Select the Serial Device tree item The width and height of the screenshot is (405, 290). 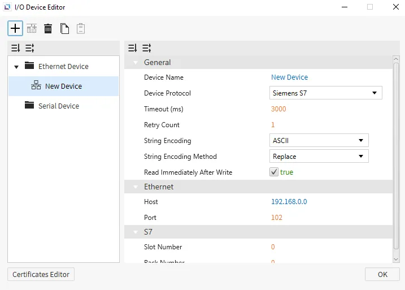(59, 106)
